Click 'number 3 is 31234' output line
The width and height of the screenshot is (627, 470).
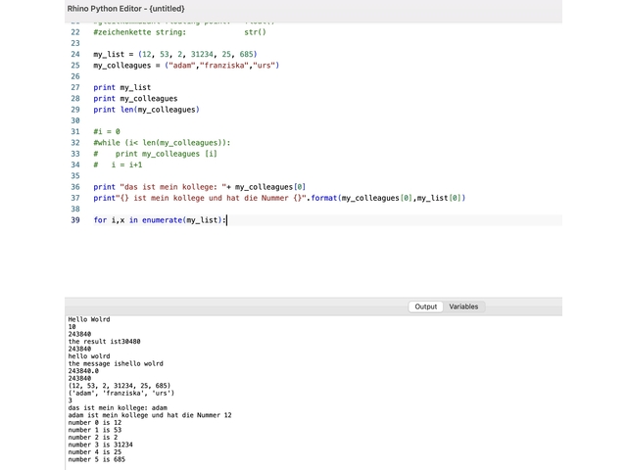(100, 445)
